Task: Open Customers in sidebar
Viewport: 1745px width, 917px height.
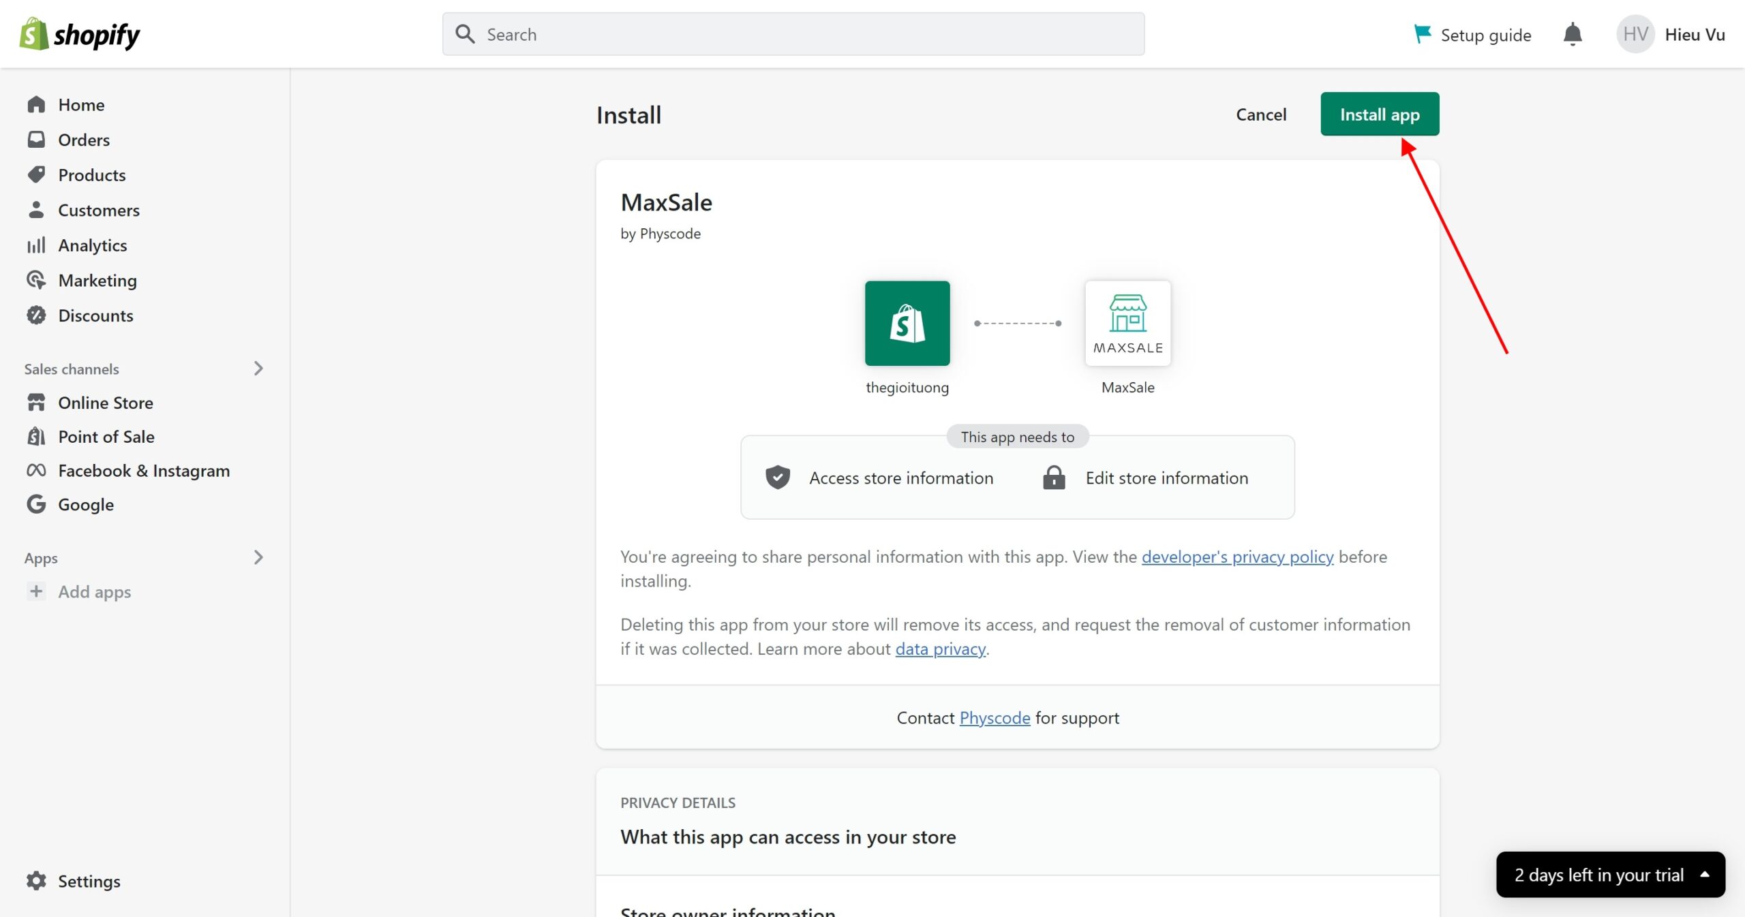Action: [99, 210]
